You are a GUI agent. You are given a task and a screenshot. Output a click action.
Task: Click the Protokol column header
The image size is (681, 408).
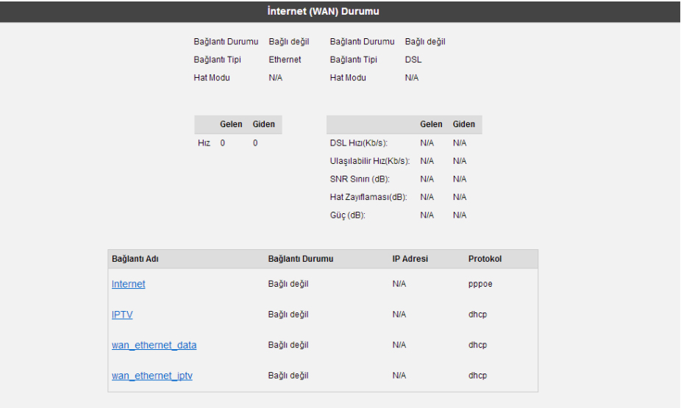pyautogui.click(x=485, y=259)
